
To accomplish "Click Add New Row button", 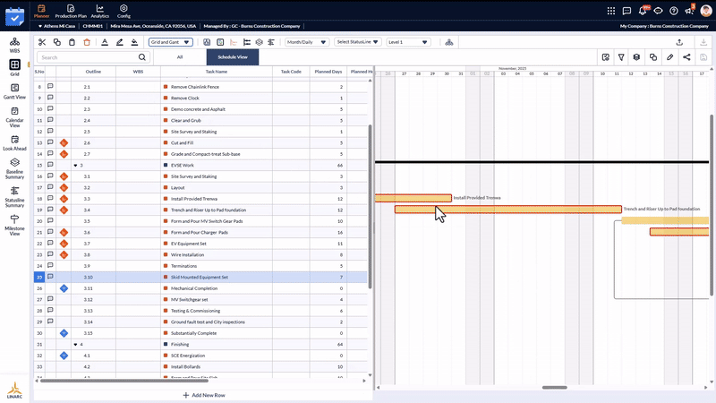I will point(202,395).
